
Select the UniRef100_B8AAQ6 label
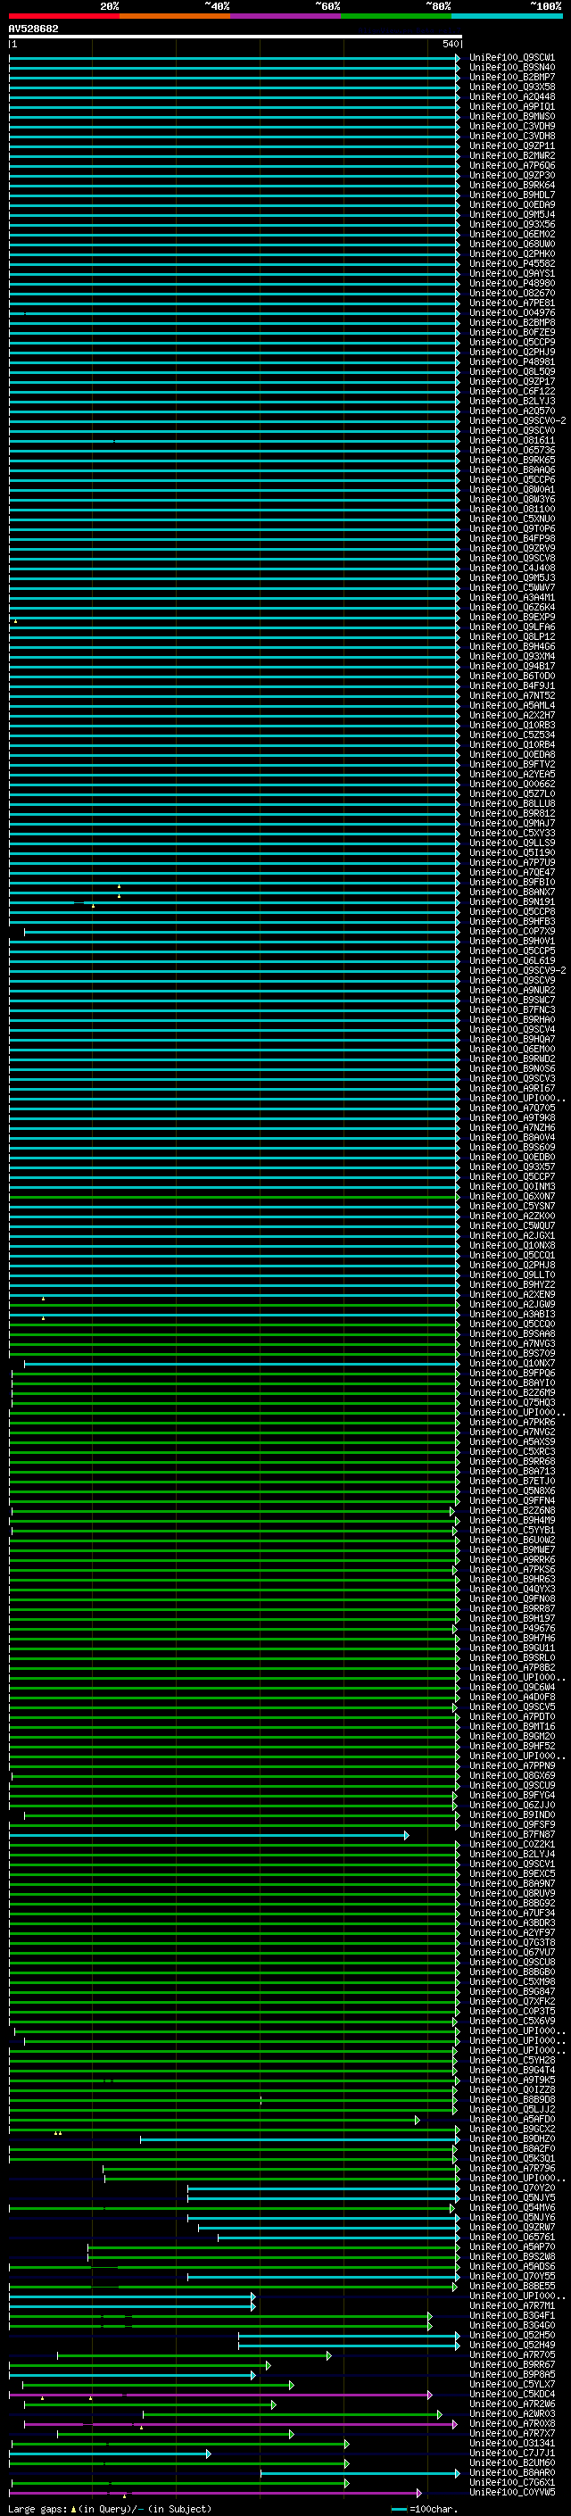tap(512, 469)
